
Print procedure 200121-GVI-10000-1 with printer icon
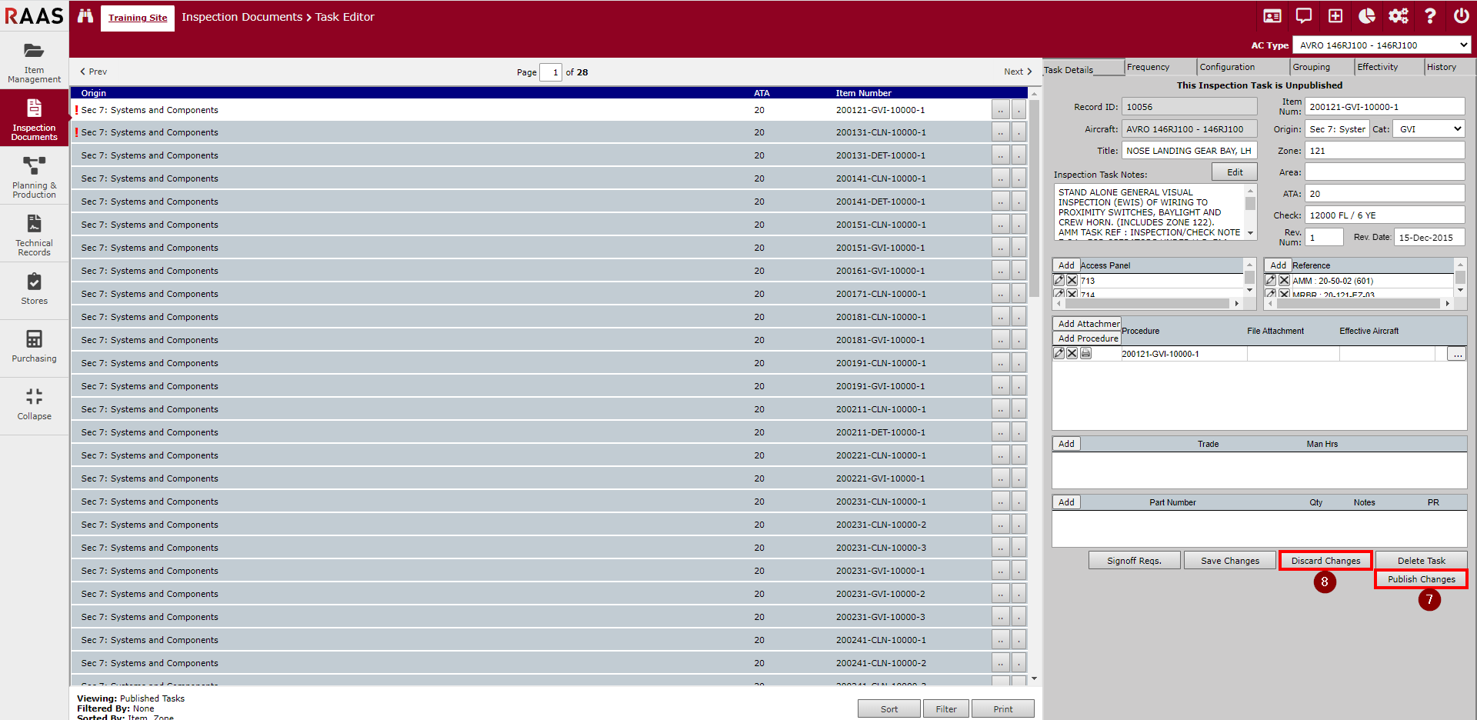tap(1085, 353)
